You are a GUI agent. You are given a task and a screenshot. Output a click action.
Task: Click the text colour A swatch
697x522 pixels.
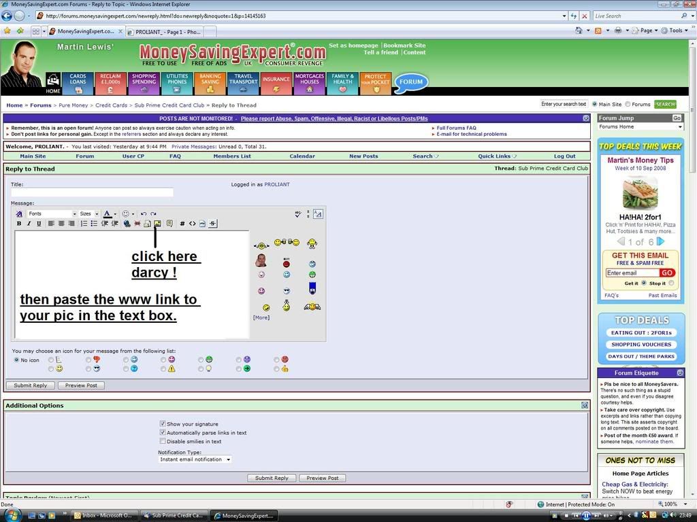pos(107,214)
